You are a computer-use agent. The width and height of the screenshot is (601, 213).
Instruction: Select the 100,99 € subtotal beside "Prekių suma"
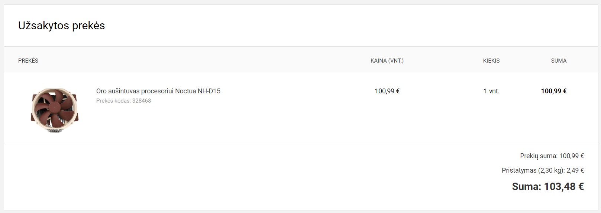pos(572,156)
